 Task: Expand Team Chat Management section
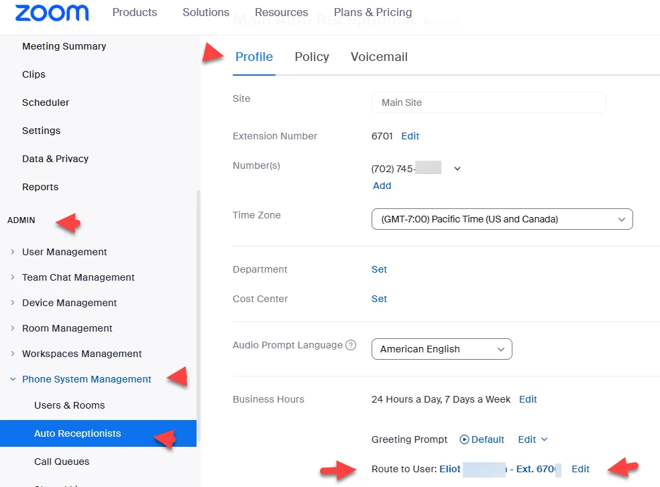78,277
